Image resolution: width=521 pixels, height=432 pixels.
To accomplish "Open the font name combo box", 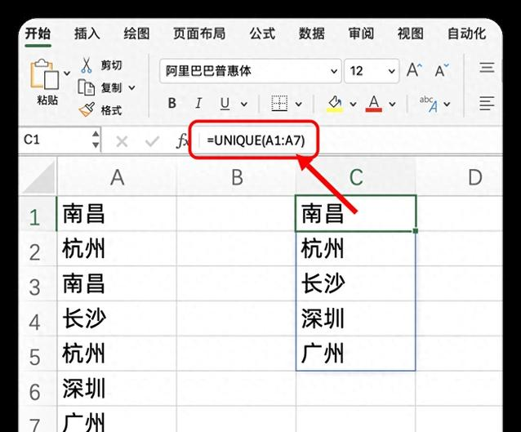I will tap(251, 71).
